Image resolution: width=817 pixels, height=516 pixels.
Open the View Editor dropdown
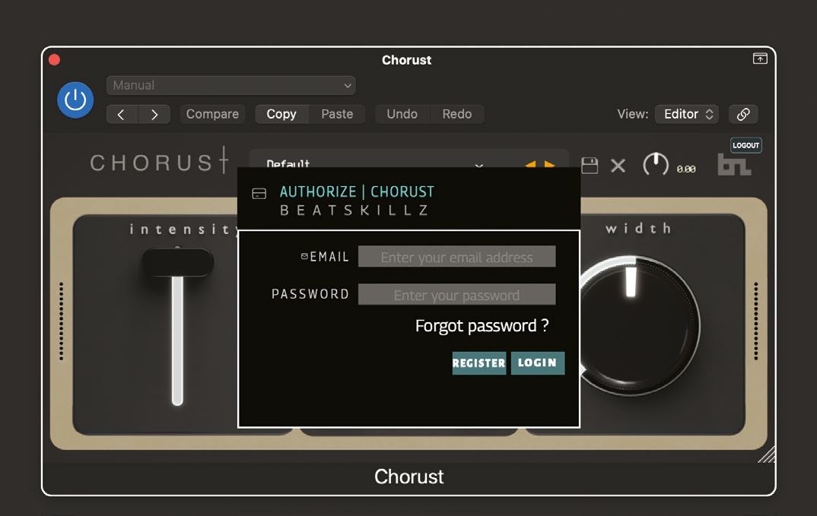coord(687,114)
